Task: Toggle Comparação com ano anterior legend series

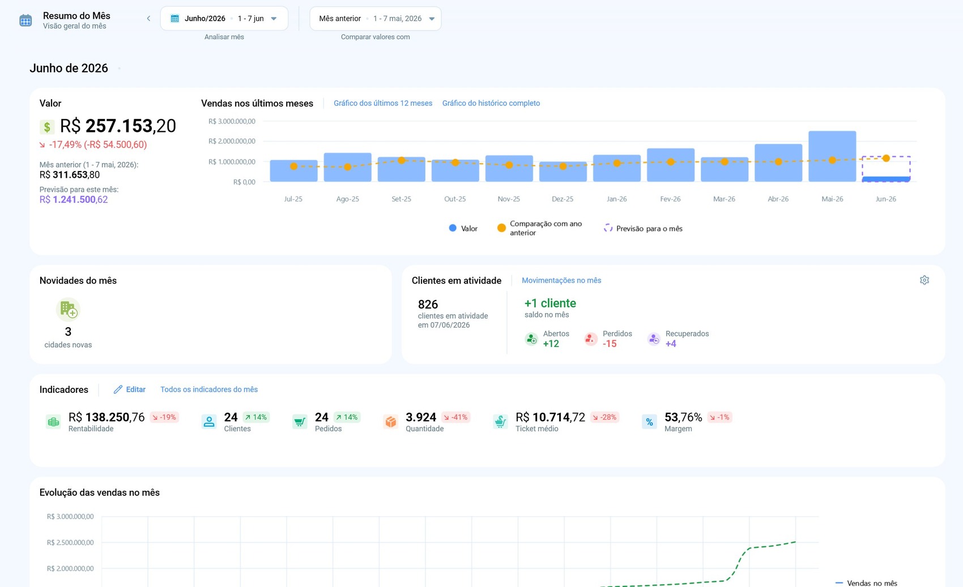Action: tap(539, 228)
